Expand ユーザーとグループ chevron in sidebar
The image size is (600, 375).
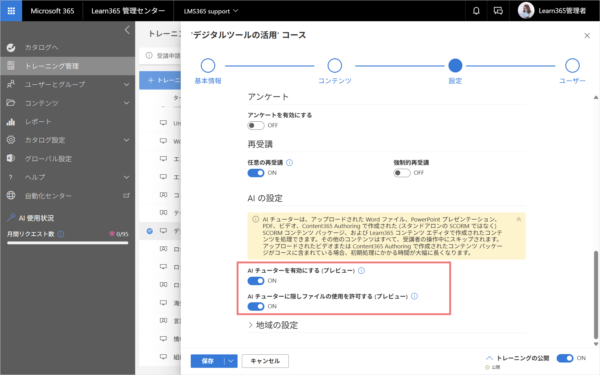pyautogui.click(x=126, y=85)
